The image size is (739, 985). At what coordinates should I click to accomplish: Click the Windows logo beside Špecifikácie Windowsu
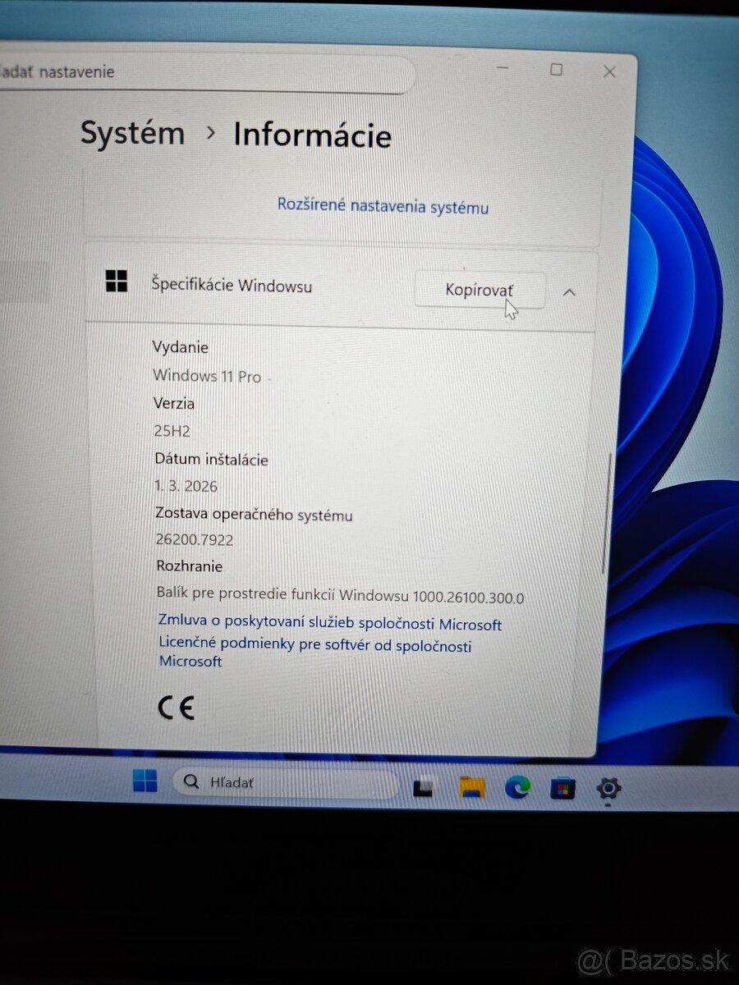coord(117,282)
